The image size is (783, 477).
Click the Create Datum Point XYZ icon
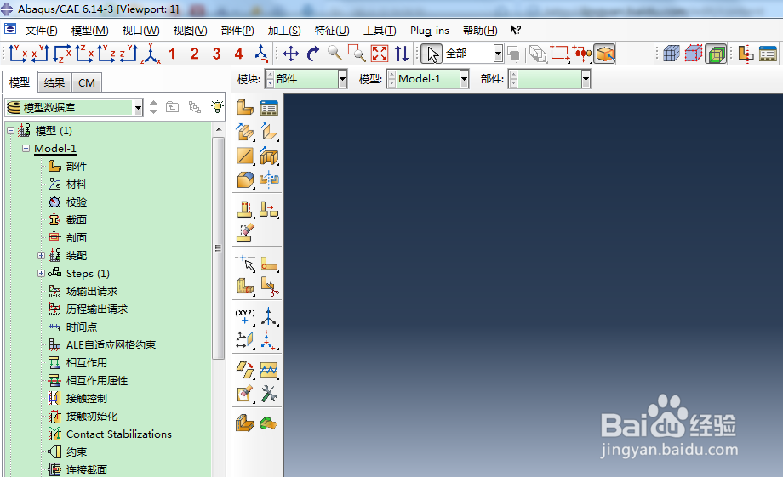245,316
